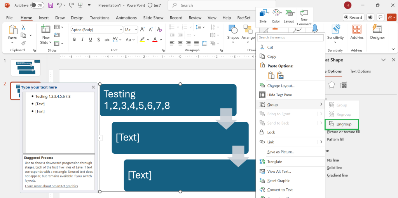Select Solid line radio option
The image size is (398, 198).
[x=334, y=168]
